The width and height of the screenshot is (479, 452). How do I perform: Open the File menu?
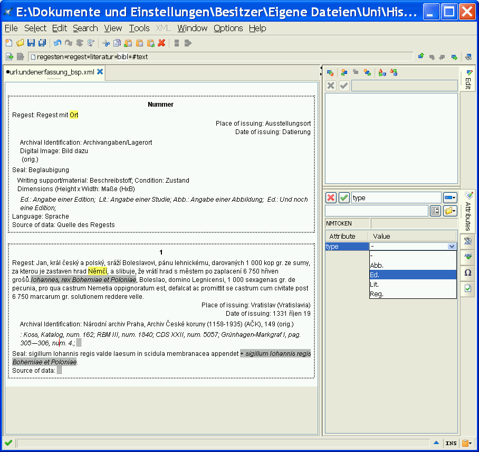pos(11,28)
